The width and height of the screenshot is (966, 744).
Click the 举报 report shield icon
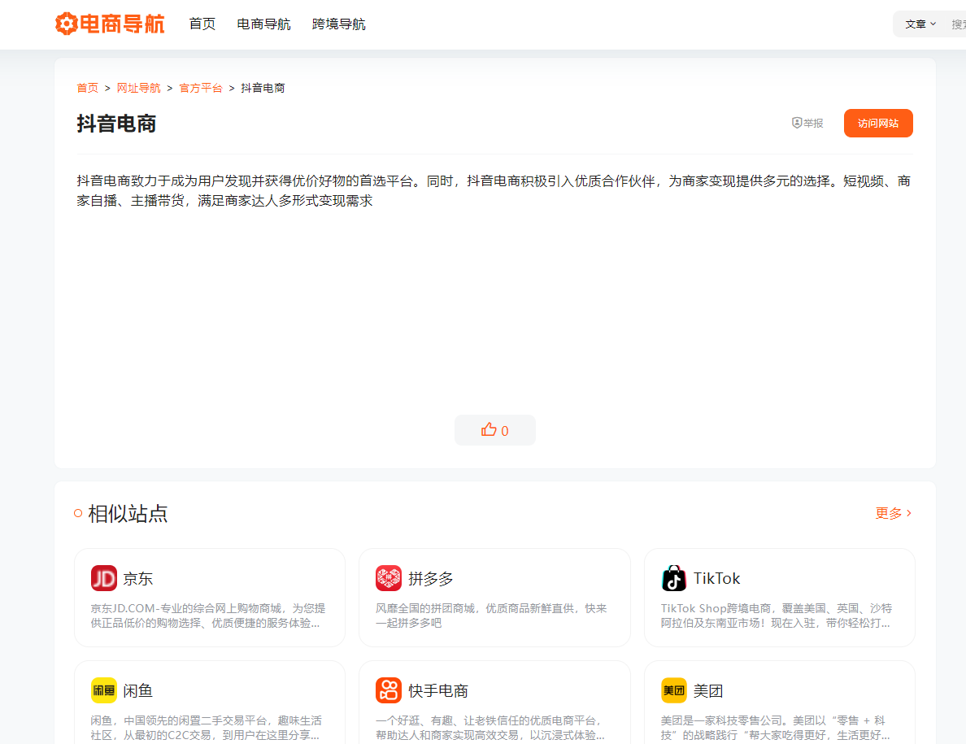pyautogui.click(x=797, y=123)
